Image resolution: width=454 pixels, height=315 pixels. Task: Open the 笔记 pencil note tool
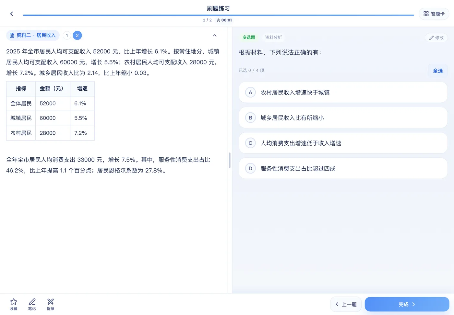(32, 304)
